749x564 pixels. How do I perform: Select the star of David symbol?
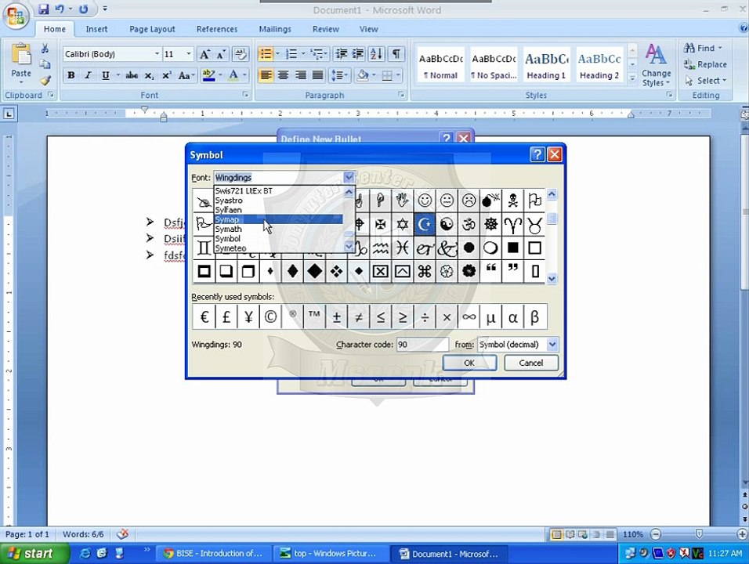coord(402,225)
